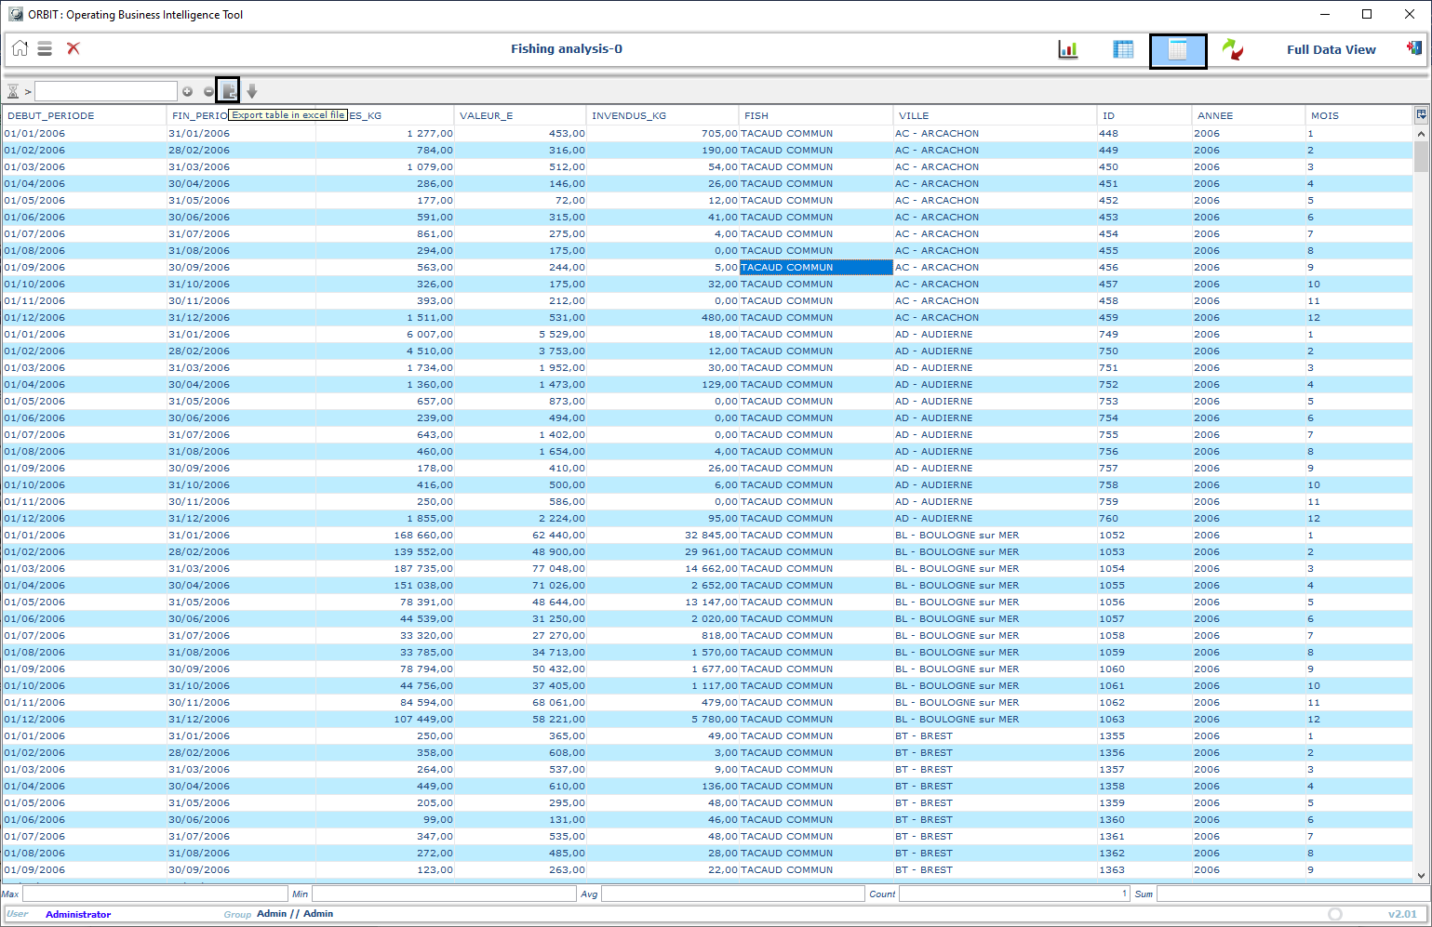Select ID cell 448
This screenshot has width=1432, height=927.
click(1144, 133)
